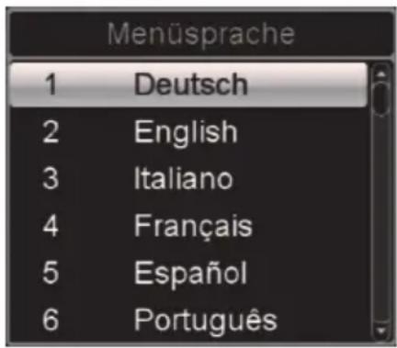397x348 pixels.
Task: Select Español language entry
Action: tap(190, 273)
